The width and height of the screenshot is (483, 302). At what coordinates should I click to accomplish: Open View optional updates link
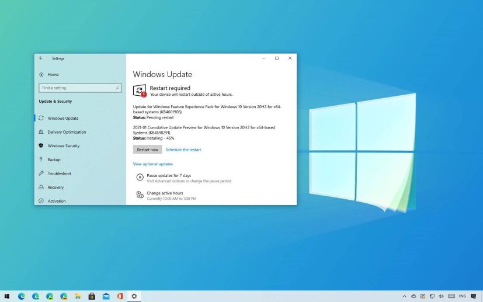(x=153, y=164)
